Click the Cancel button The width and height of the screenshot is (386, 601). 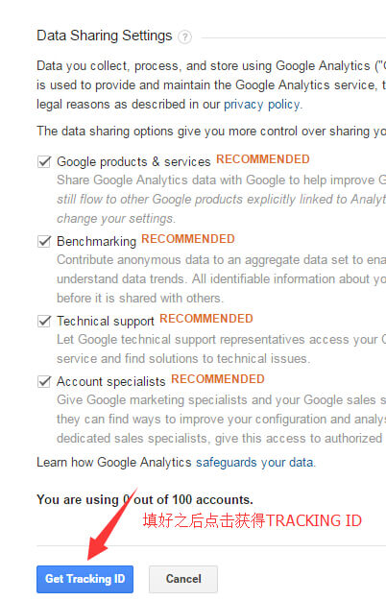tap(183, 579)
